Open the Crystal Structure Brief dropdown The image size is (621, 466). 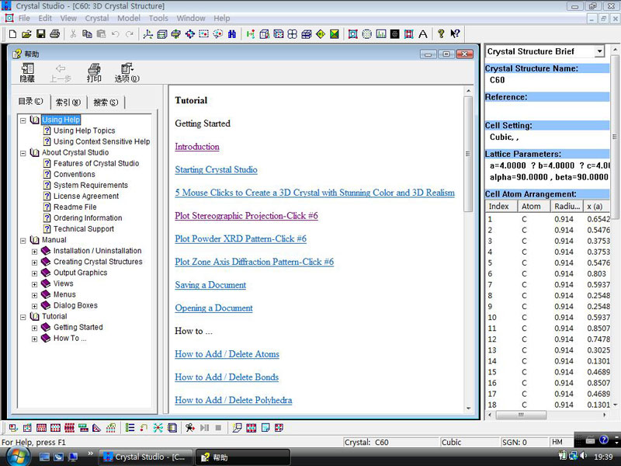pos(599,51)
